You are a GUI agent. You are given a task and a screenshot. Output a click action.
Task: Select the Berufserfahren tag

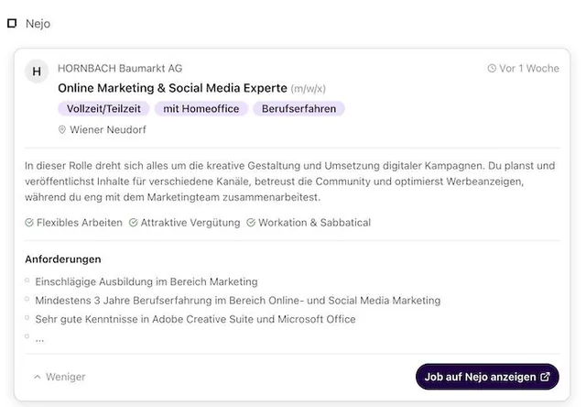click(x=298, y=109)
